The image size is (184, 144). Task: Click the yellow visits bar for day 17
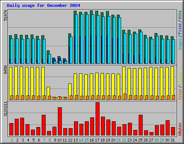pos(97,86)
